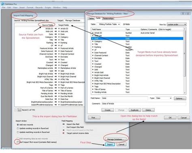The image size is (192, 153).
Task: Click Manage Database button in import dialog
Action: 115,139
